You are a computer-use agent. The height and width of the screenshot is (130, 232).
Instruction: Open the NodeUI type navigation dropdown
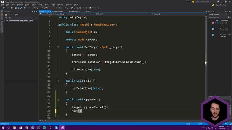click(123, 14)
